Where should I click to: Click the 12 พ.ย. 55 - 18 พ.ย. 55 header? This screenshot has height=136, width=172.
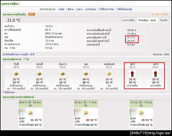(141, 104)
